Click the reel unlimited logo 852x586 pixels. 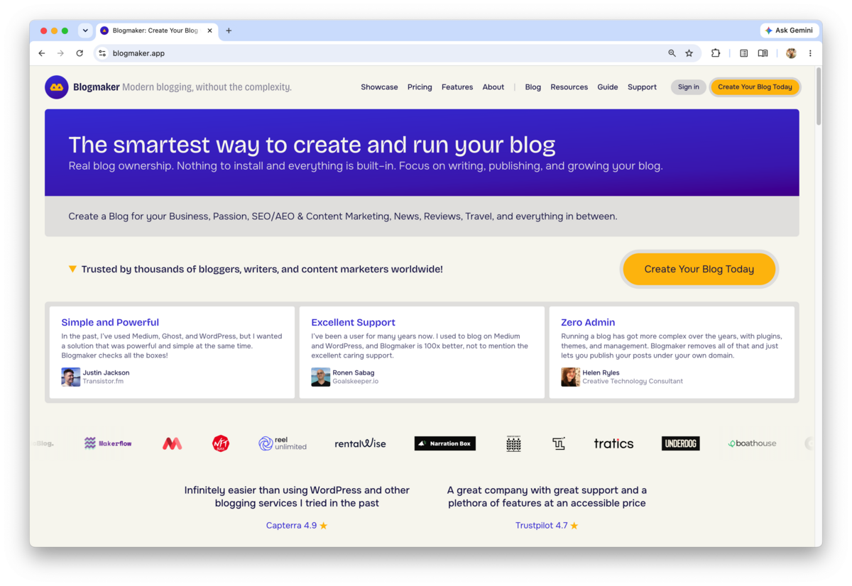[283, 443]
